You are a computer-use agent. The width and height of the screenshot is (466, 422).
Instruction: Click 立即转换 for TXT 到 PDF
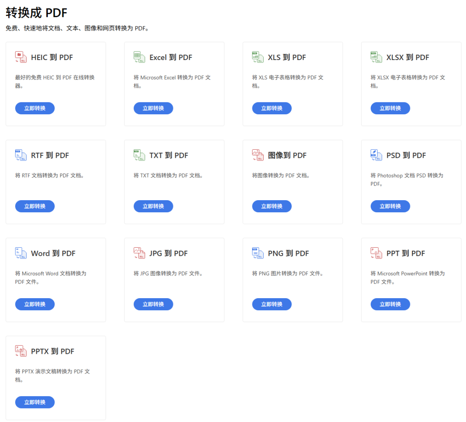pyautogui.click(x=153, y=206)
